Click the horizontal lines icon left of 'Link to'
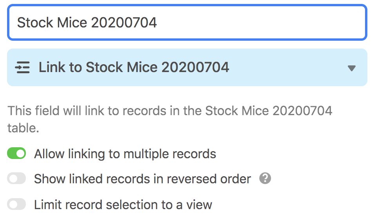 (x=22, y=67)
